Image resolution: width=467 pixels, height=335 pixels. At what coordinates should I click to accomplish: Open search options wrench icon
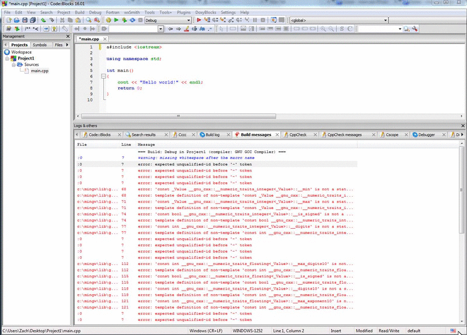pos(414,29)
